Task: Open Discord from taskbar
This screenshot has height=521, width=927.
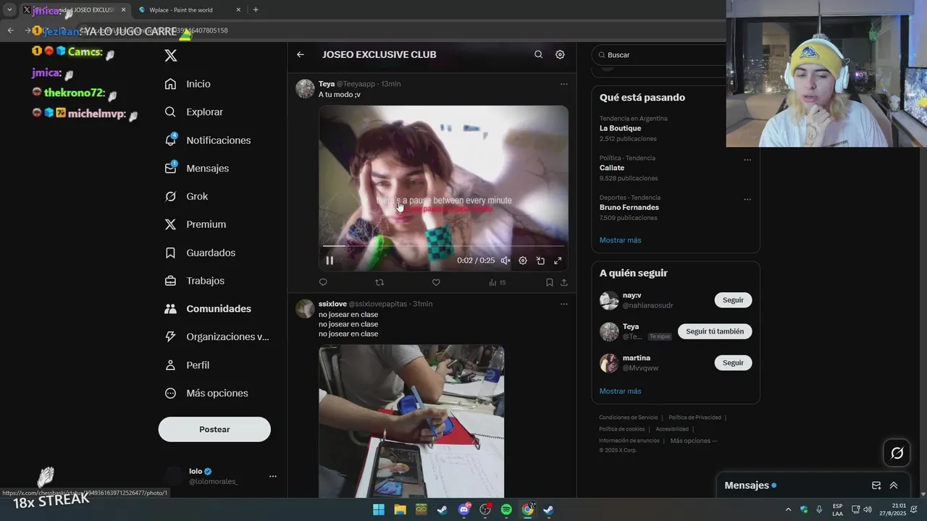Action: (x=464, y=509)
